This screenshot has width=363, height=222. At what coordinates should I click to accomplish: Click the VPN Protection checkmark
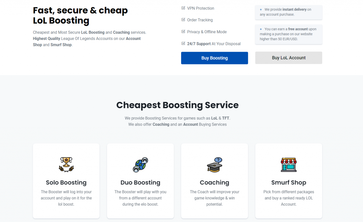183,8
